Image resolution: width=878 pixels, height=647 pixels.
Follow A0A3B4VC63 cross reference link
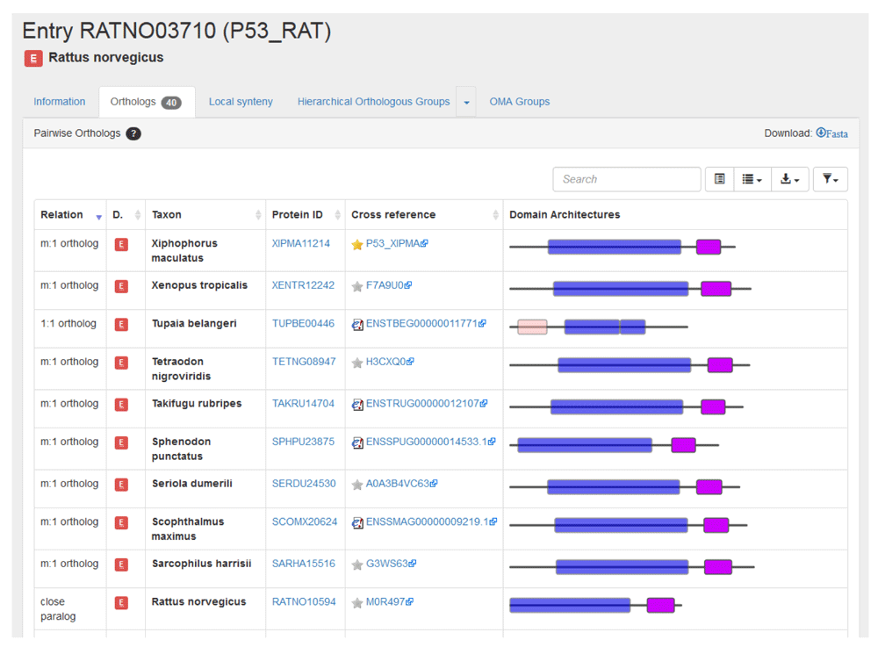click(401, 484)
